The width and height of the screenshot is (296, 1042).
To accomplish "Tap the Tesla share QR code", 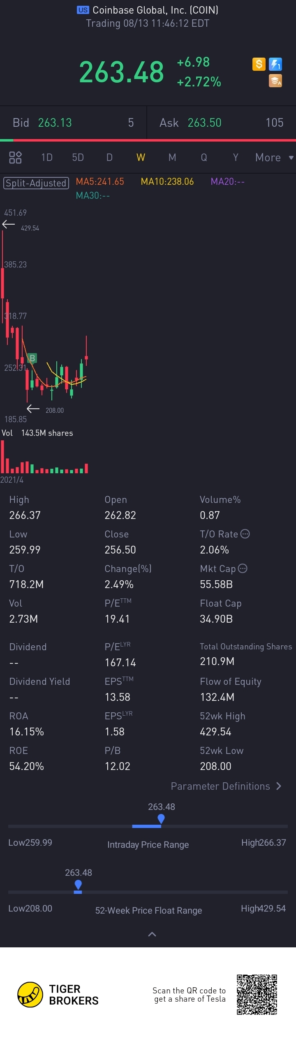I will pos(257,994).
